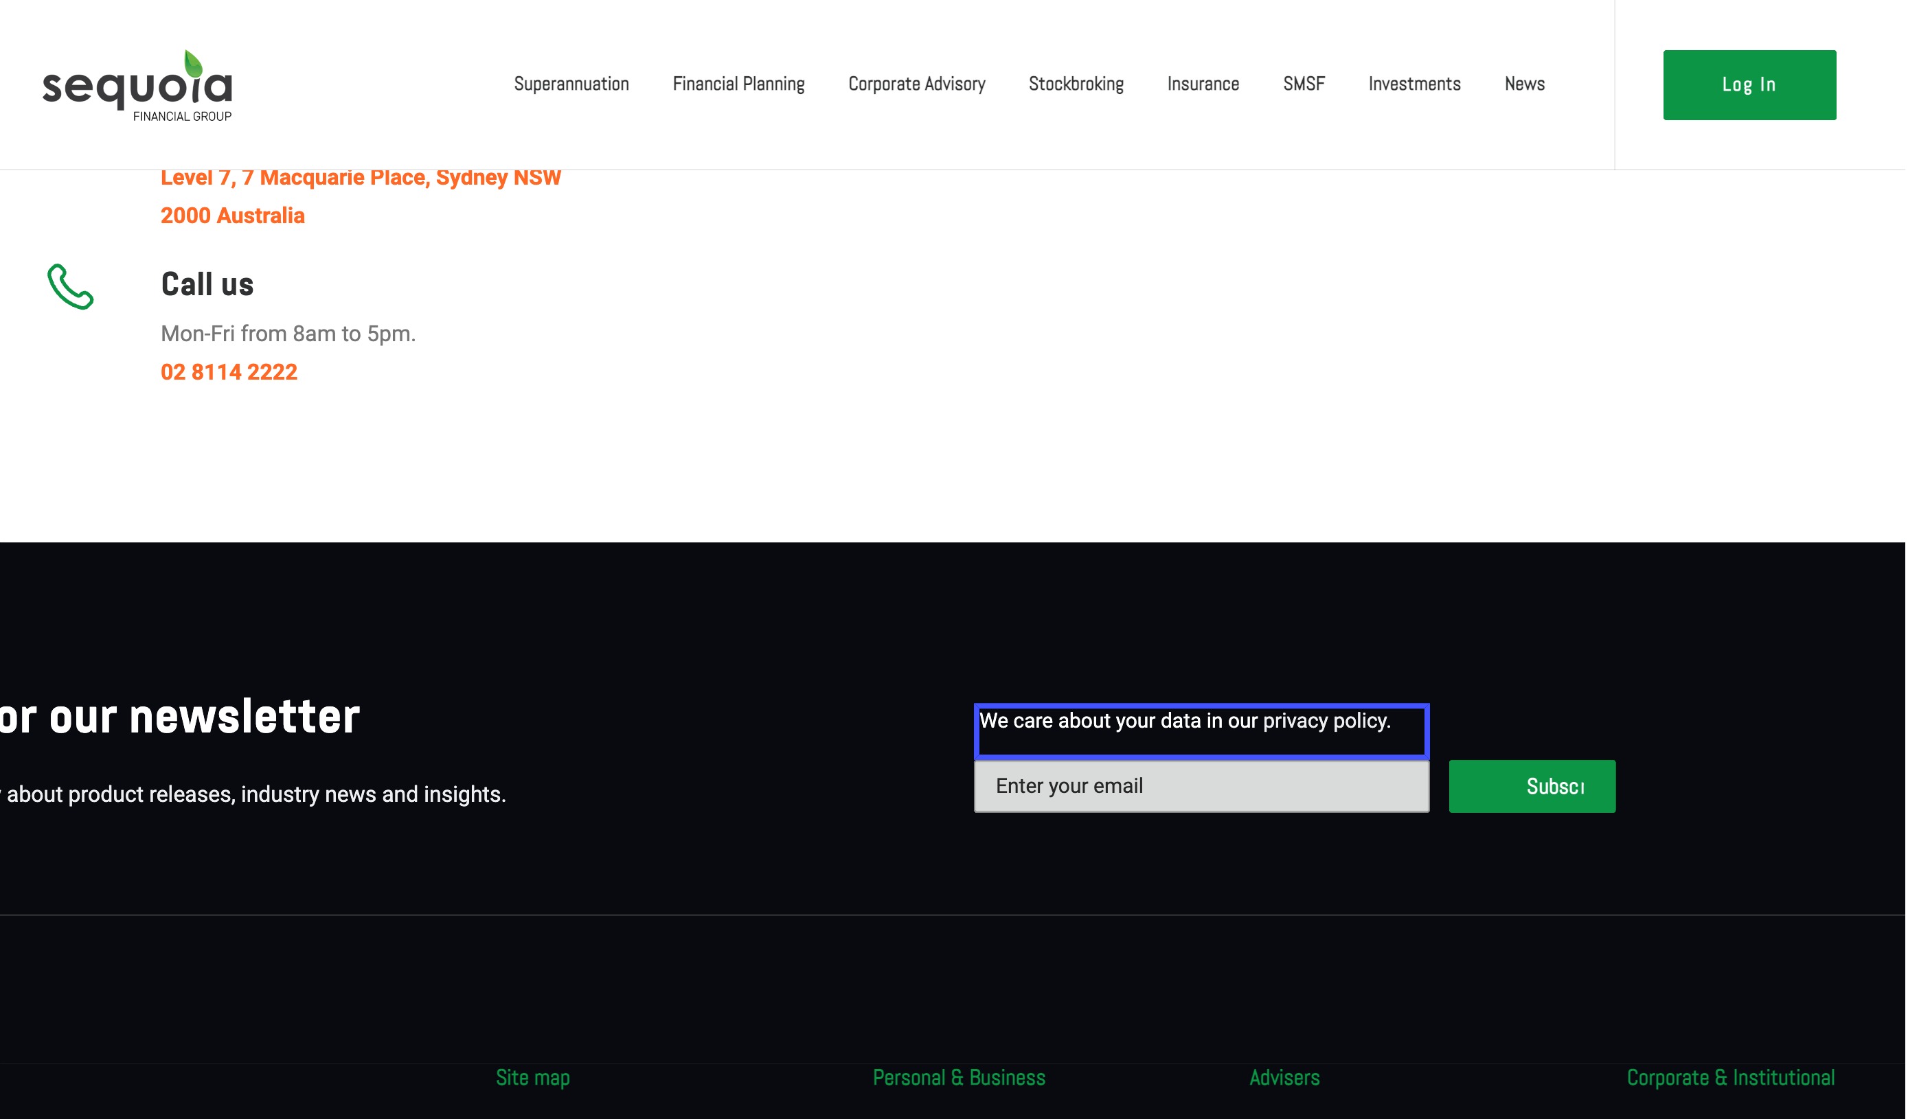1919x1119 pixels.
Task: Navigate to Investments
Action: click(1413, 84)
